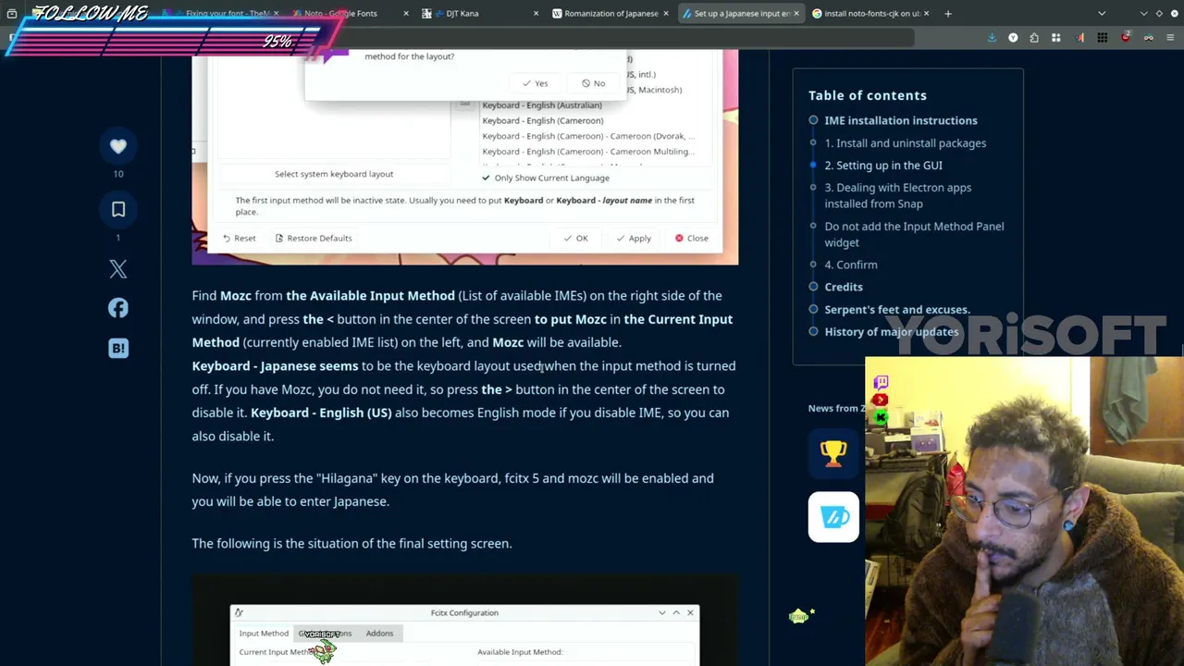Close the Romanization of Japanese tab
1184x666 pixels.
(666, 13)
